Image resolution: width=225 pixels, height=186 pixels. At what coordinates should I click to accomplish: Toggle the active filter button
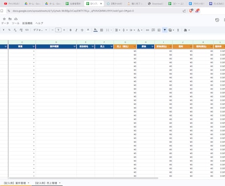click(x=165, y=30)
